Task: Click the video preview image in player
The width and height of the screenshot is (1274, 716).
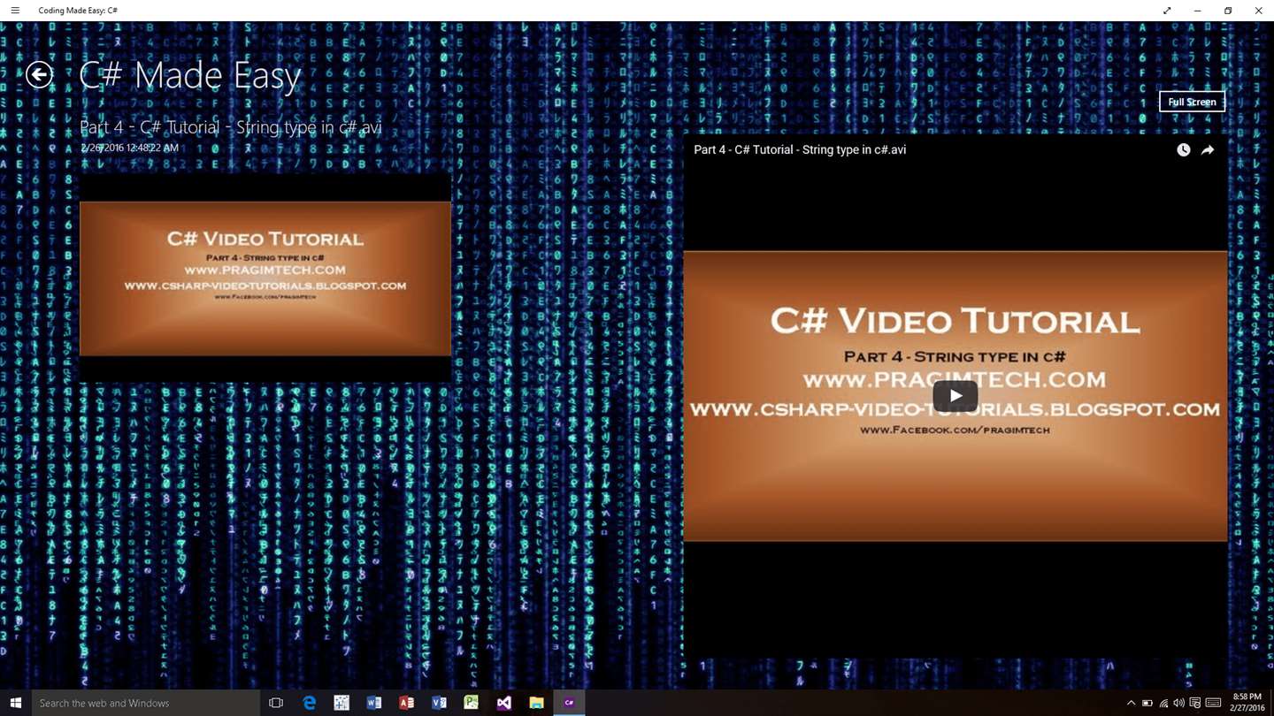Action: [x=955, y=396]
